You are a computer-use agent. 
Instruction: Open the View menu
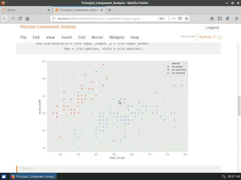51,37
